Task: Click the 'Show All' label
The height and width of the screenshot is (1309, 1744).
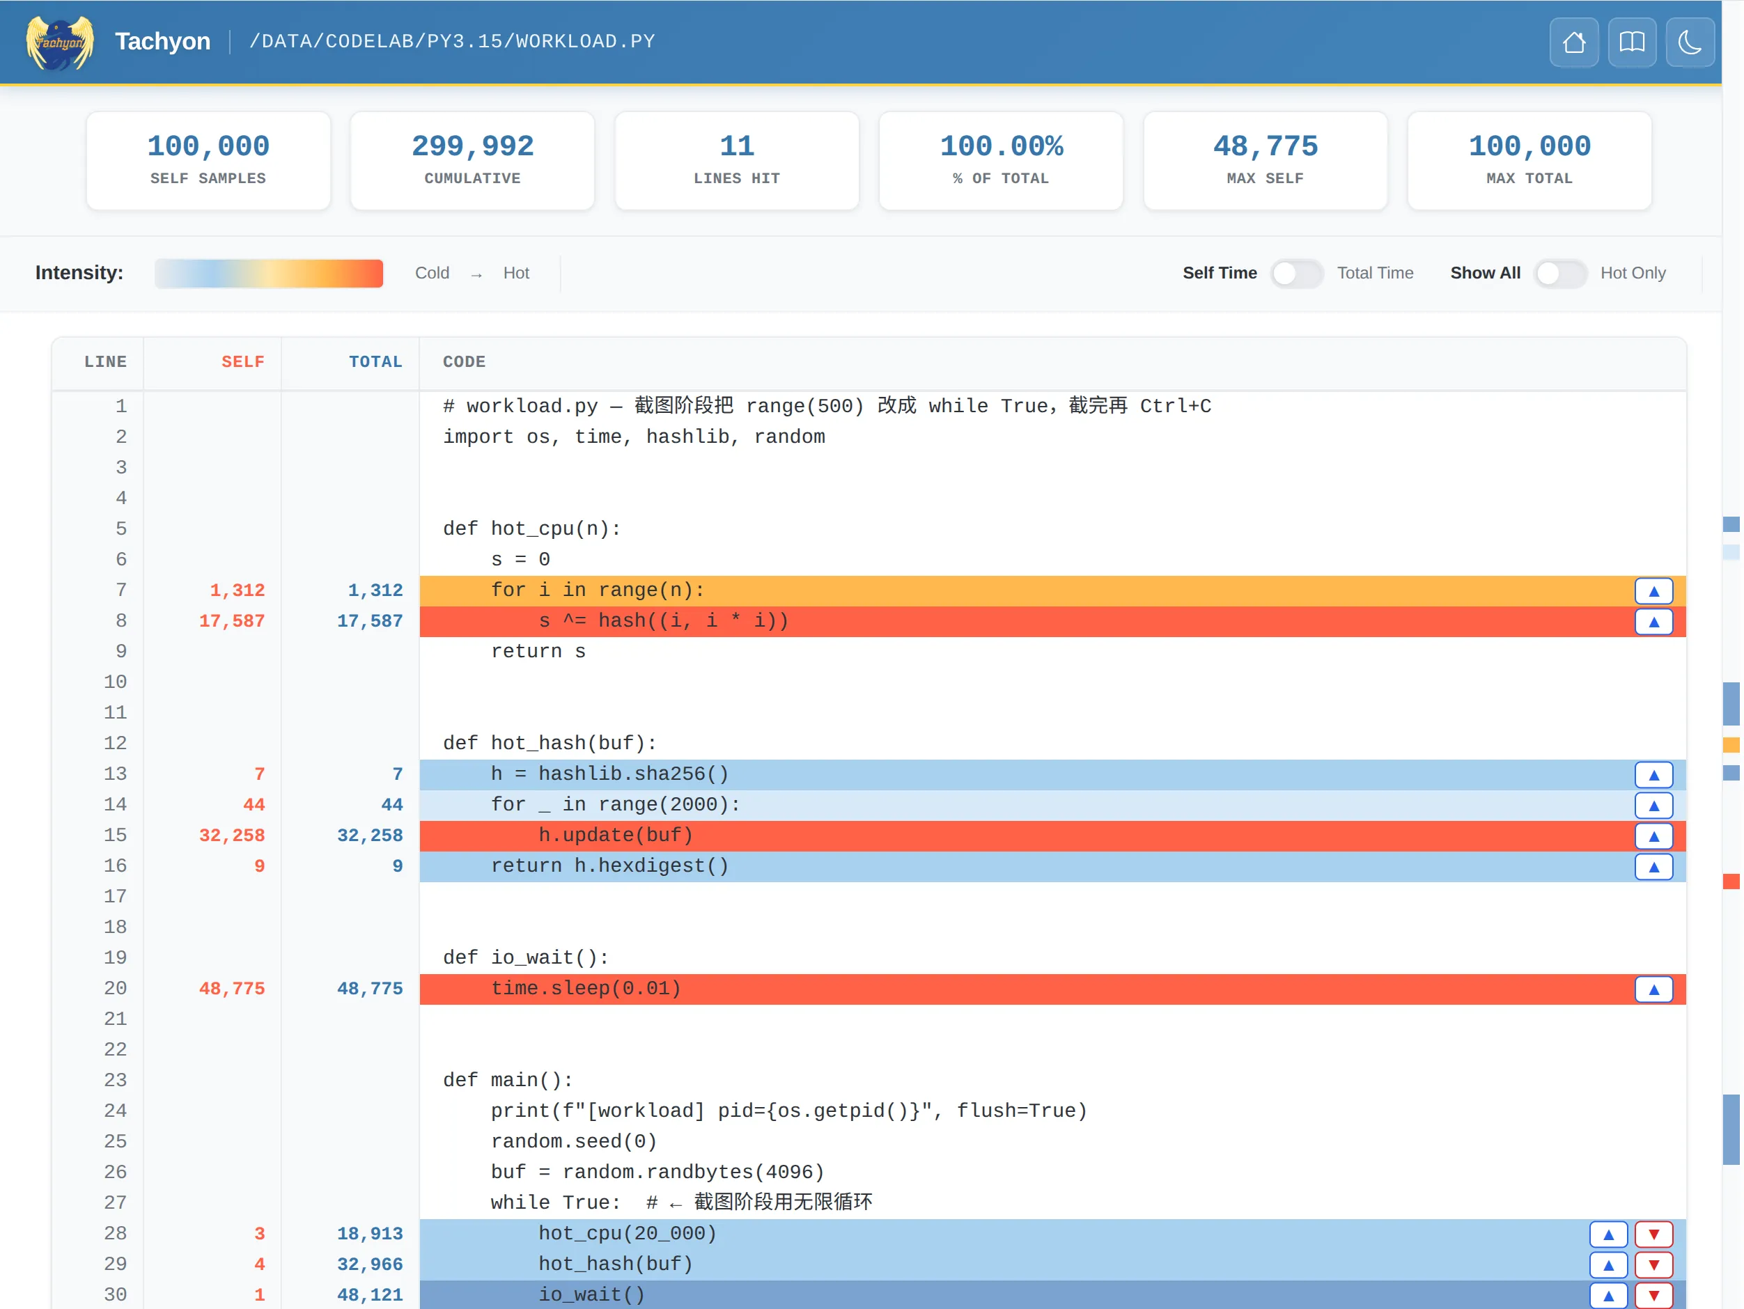Action: [1486, 273]
